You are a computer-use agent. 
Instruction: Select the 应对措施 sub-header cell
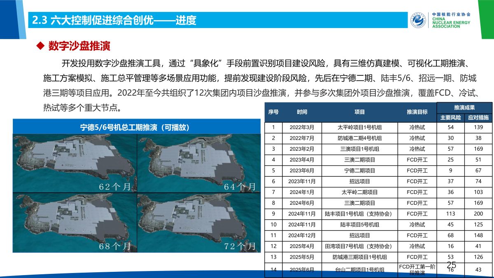478,117
